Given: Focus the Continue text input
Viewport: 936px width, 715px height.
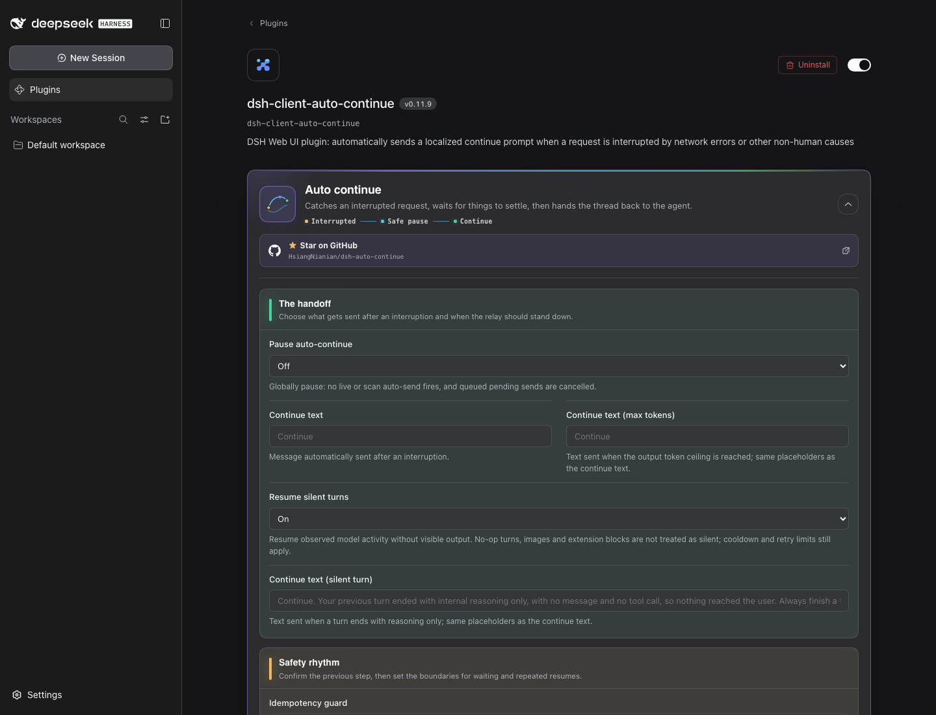Looking at the screenshot, I should coord(410,436).
